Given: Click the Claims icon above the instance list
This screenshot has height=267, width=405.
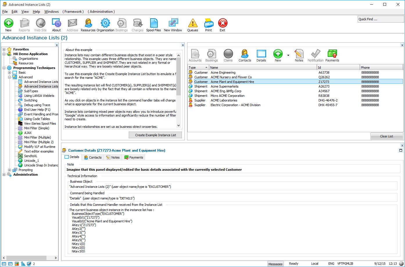Looking at the screenshot, I should pyautogui.click(x=228, y=54).
